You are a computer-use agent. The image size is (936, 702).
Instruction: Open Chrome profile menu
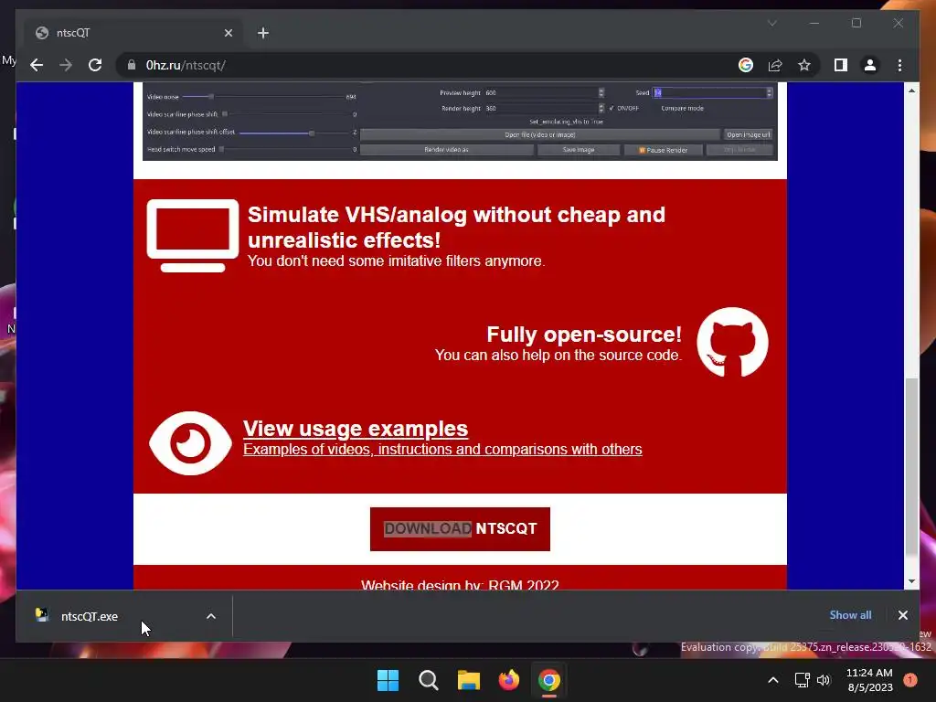870,65
